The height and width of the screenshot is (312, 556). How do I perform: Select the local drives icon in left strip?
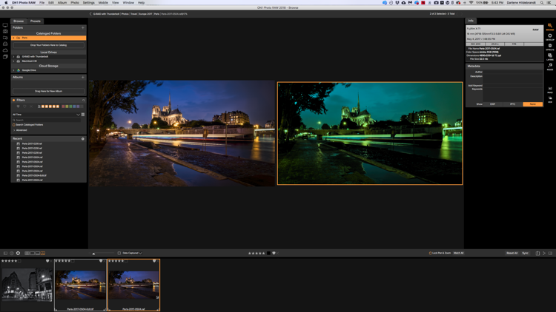coord(5,44)
